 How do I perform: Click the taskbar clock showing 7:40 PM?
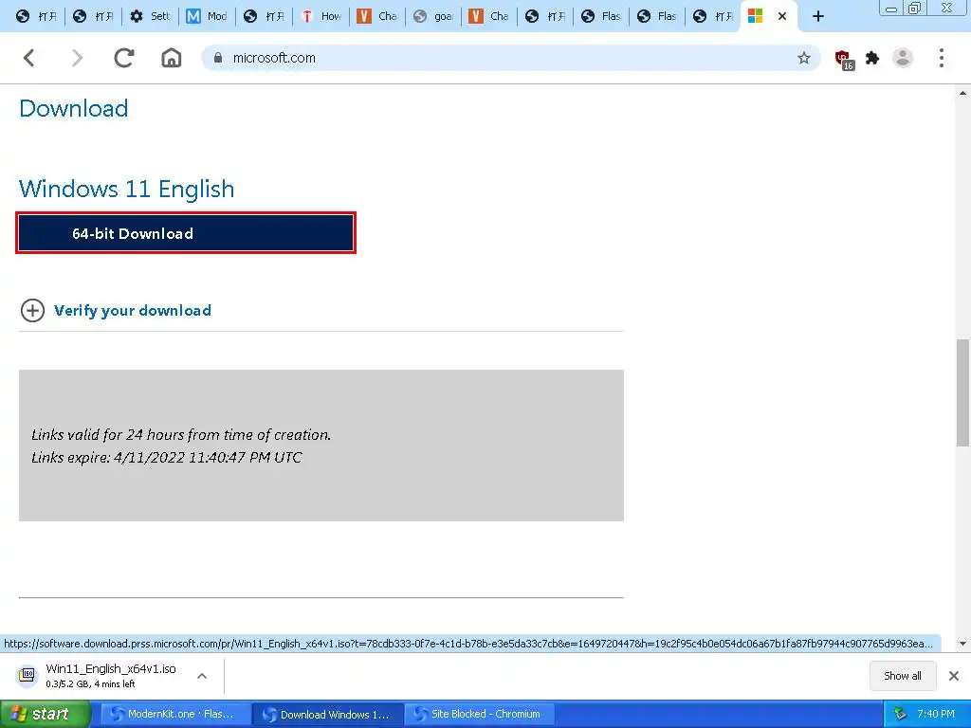pyautogui.click(x=936, y=714)
